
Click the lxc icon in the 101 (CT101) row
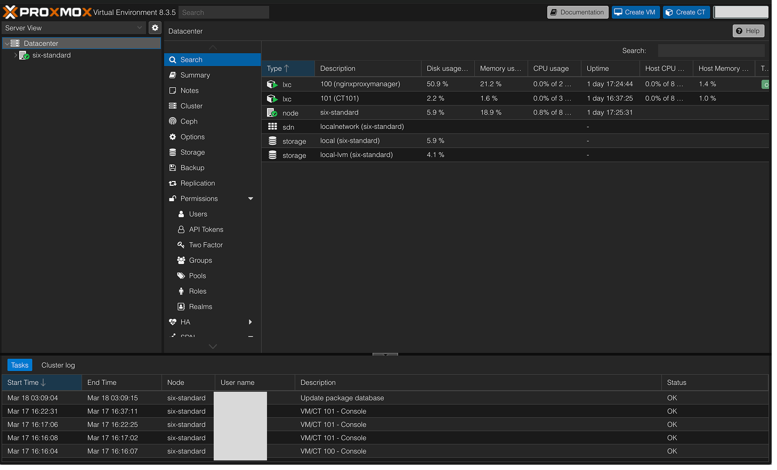point(272,98)
